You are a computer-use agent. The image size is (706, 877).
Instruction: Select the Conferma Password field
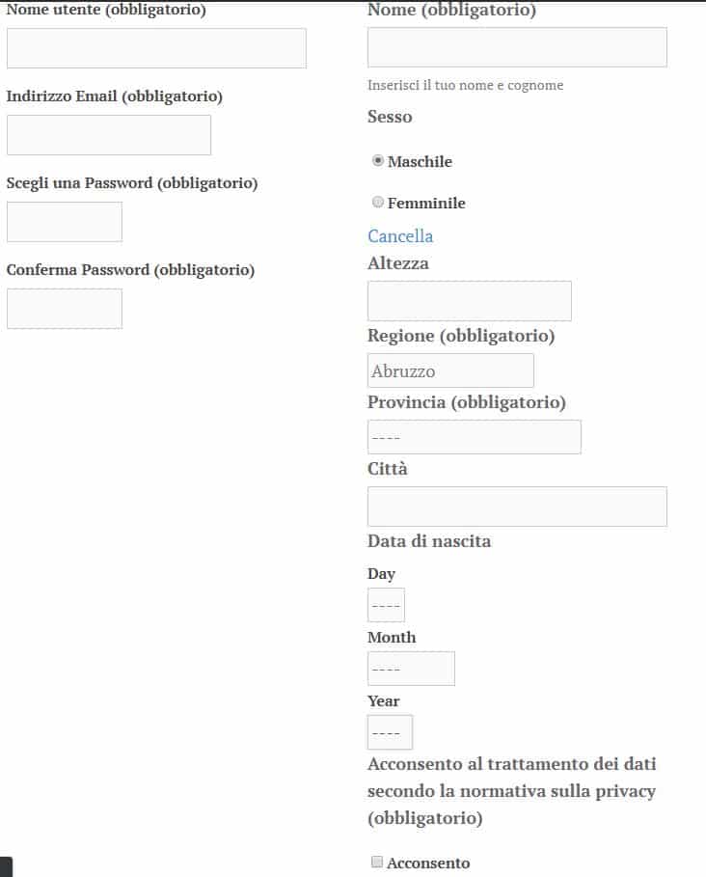coord(65,309)
